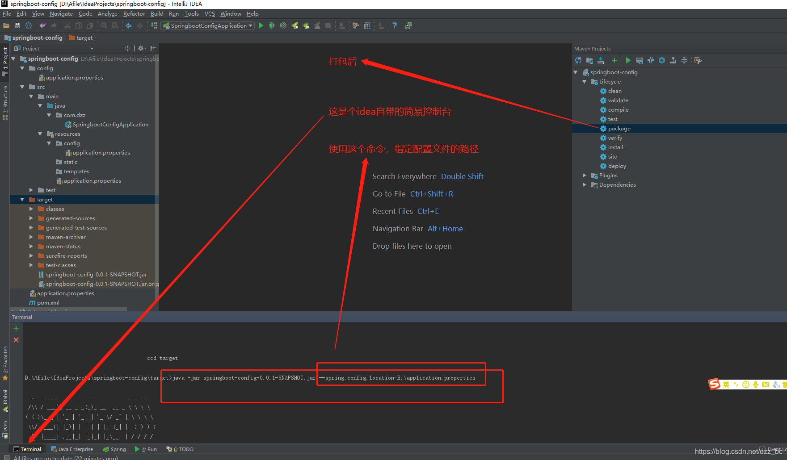This screenshot has width=787, height=460.
Task: Open Maven Settings wrench icon
Action: pos(698,60)
